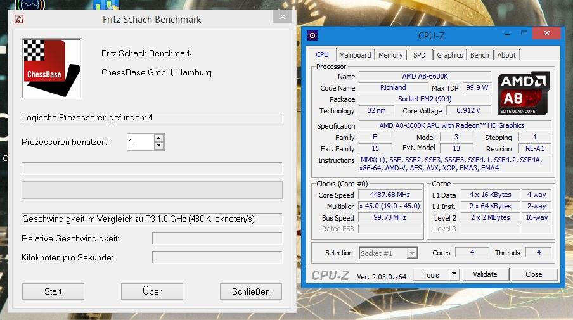Click the Validate button
The width and height of the screenshot is (573, 320).
coord(485,274)
